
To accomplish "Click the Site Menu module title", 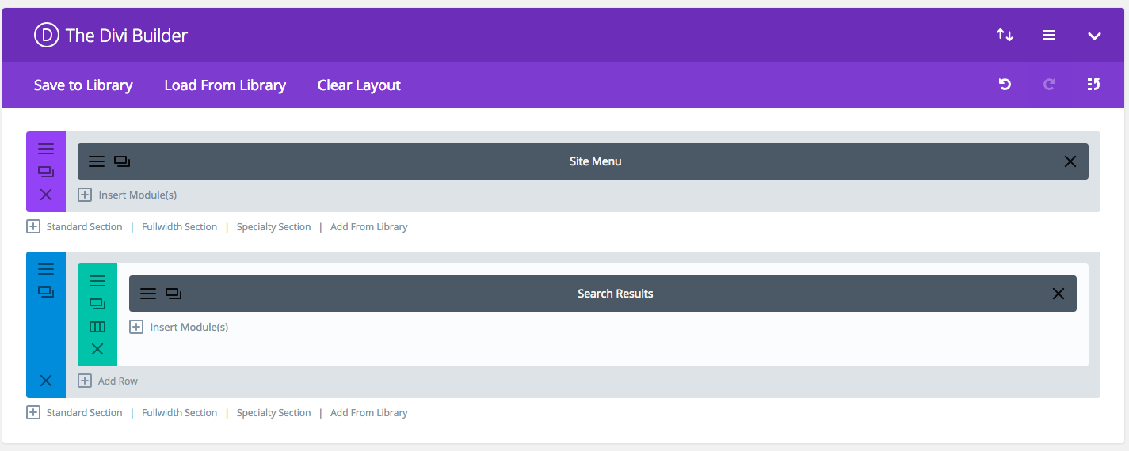I will click(596, 161).
